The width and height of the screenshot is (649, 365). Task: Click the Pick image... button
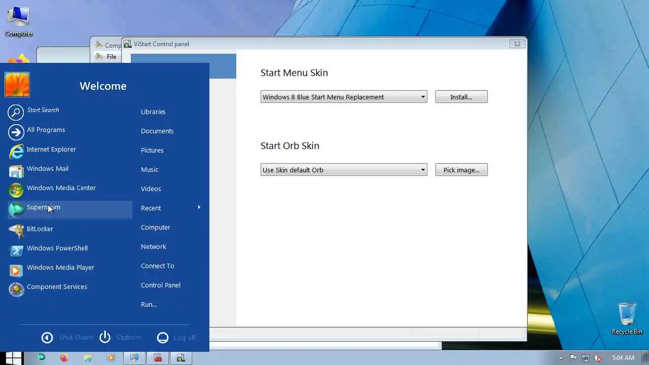coord(461,170)
